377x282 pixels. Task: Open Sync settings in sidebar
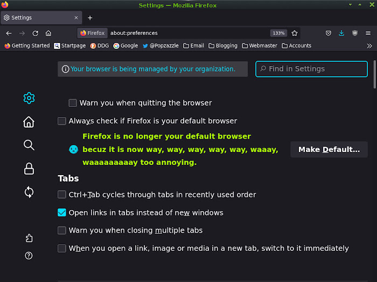[29, 192]
